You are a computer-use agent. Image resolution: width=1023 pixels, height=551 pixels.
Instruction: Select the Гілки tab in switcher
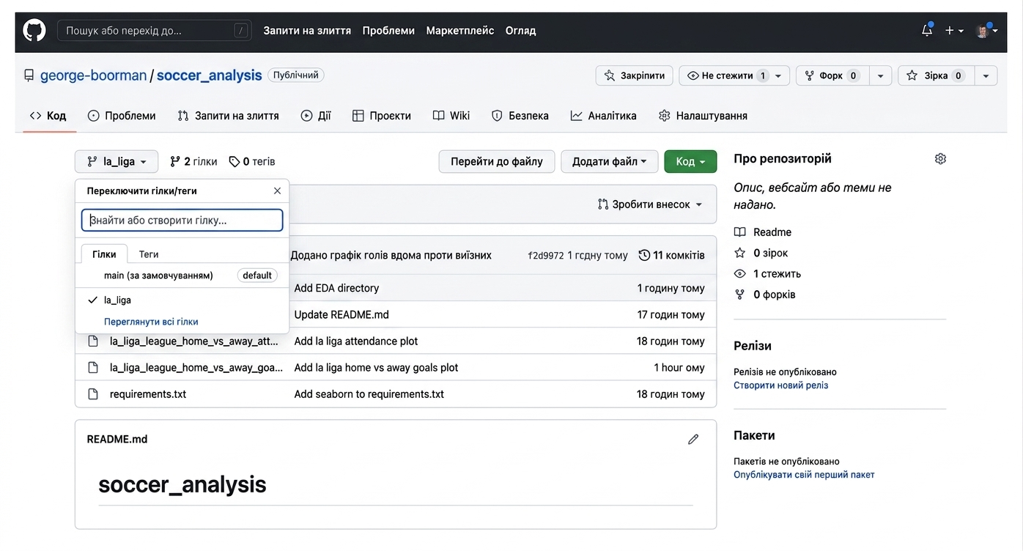[104, 254]
